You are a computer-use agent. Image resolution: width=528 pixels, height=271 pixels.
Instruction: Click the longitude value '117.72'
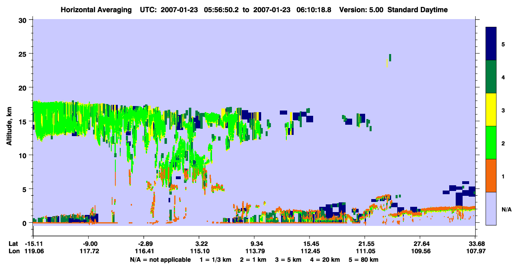[90, 251]
